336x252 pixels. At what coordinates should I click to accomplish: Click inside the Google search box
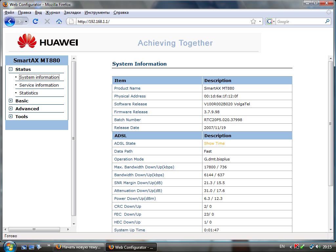[x=300, y=21]
